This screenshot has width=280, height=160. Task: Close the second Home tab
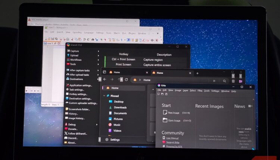[x=190, y=73]
